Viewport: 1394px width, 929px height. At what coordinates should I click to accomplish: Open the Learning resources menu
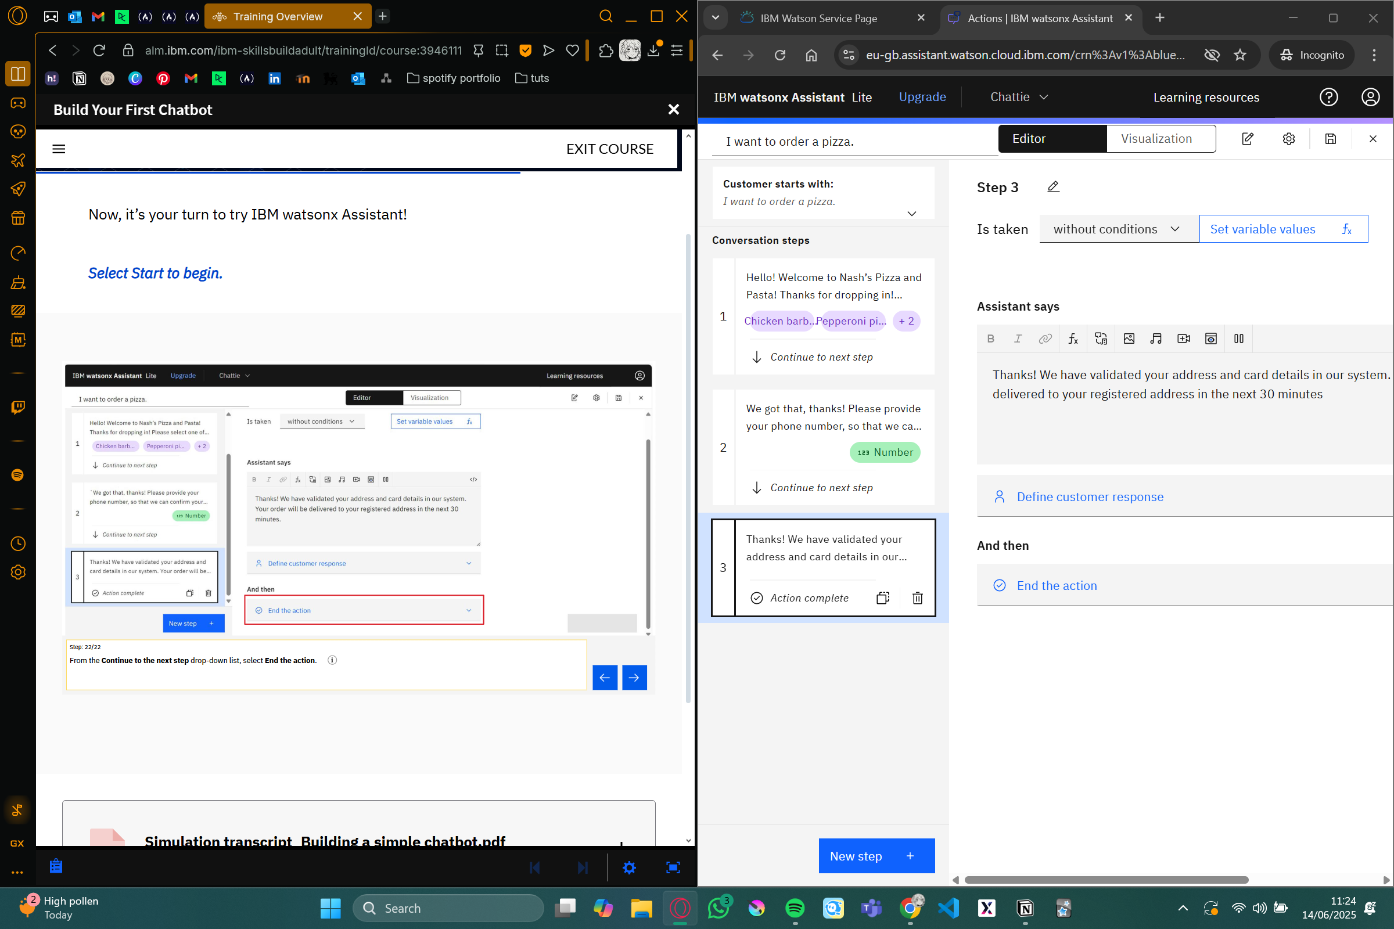click(x=1206, y=97)
